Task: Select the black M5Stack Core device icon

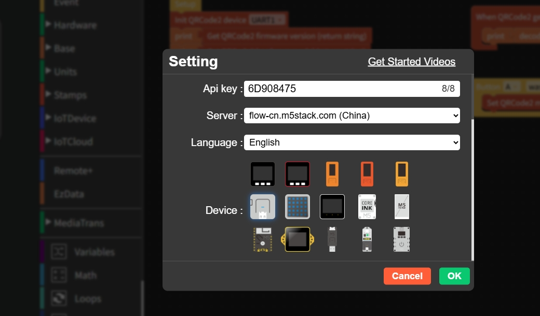Action: pyautogui.click(x=263, y=174)
